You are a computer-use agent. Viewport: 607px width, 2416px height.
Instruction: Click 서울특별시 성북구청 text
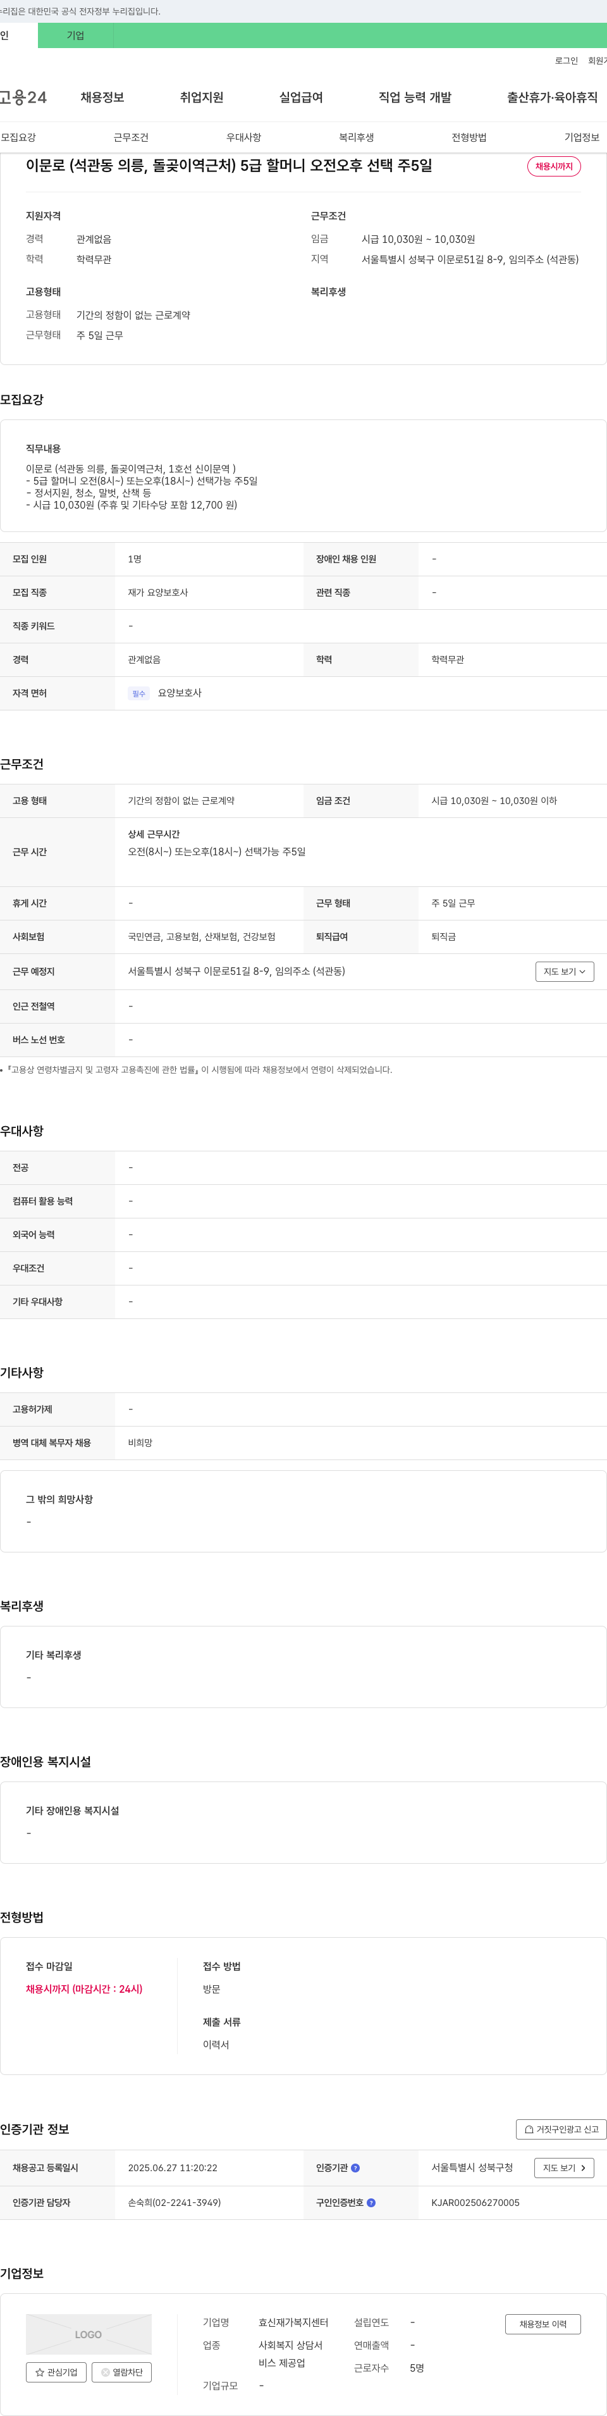[472, 2167]
